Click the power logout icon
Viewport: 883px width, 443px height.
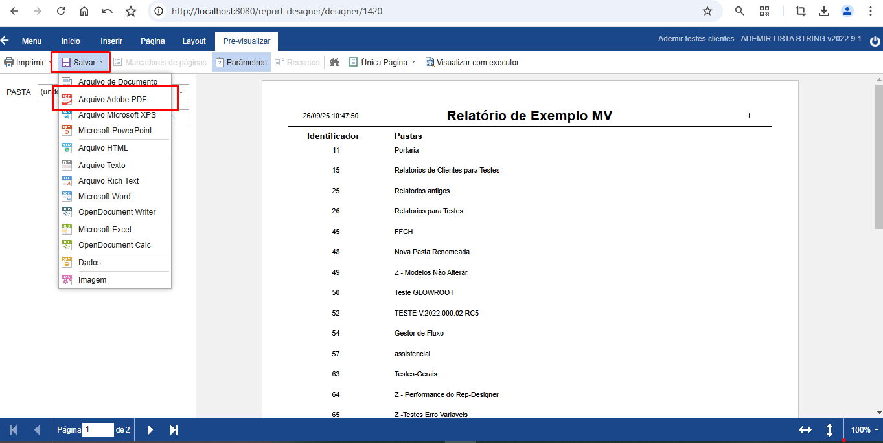(875, 41)
